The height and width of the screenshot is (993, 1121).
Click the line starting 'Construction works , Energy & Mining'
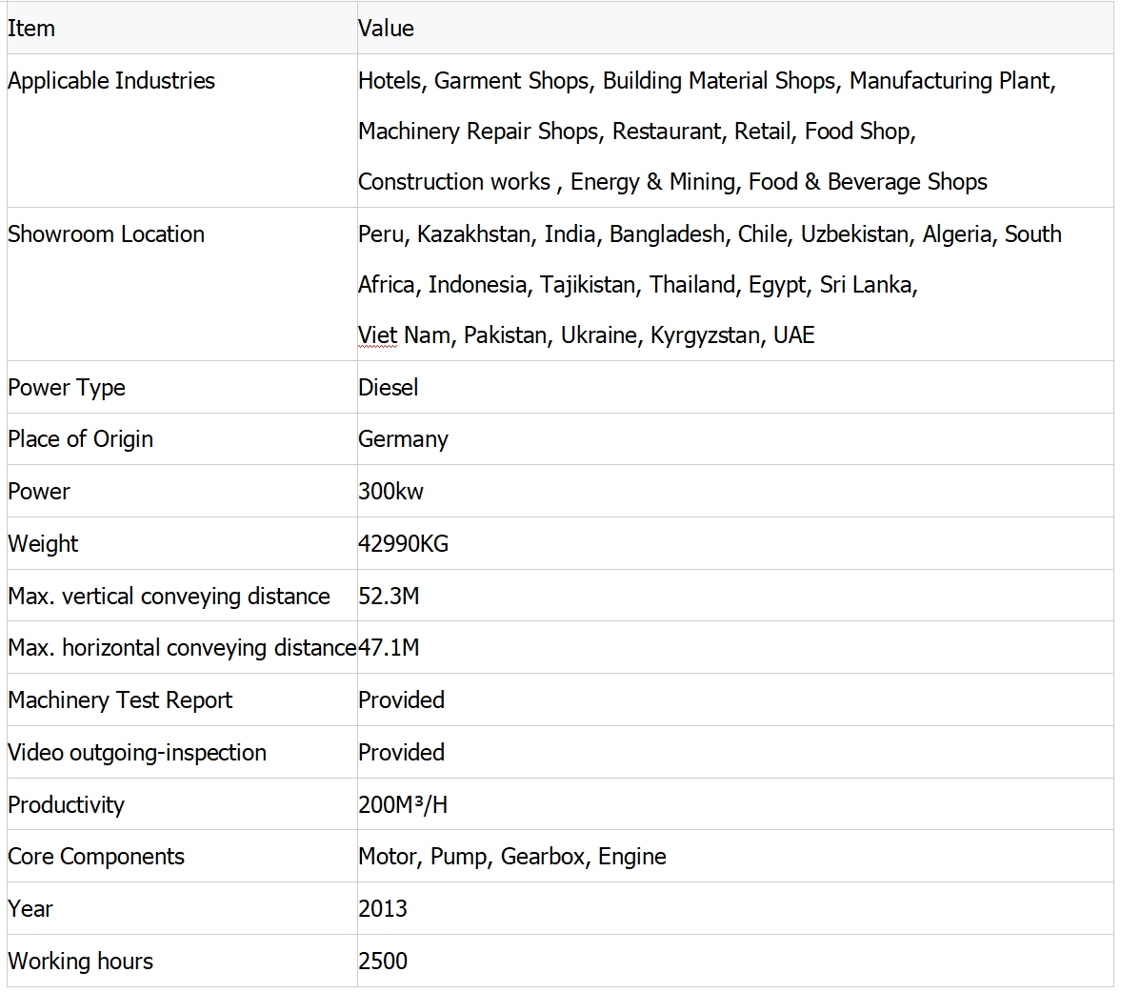672,182
